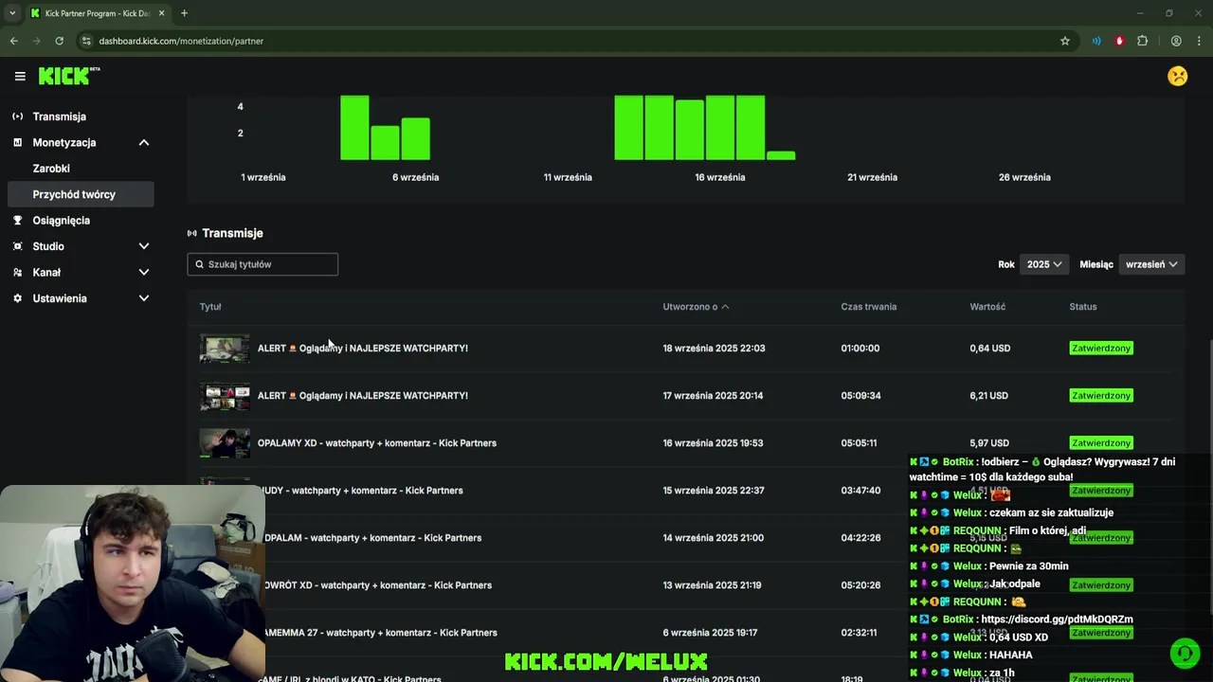Open thumbnail of OPALAMY XD stream

225,443
